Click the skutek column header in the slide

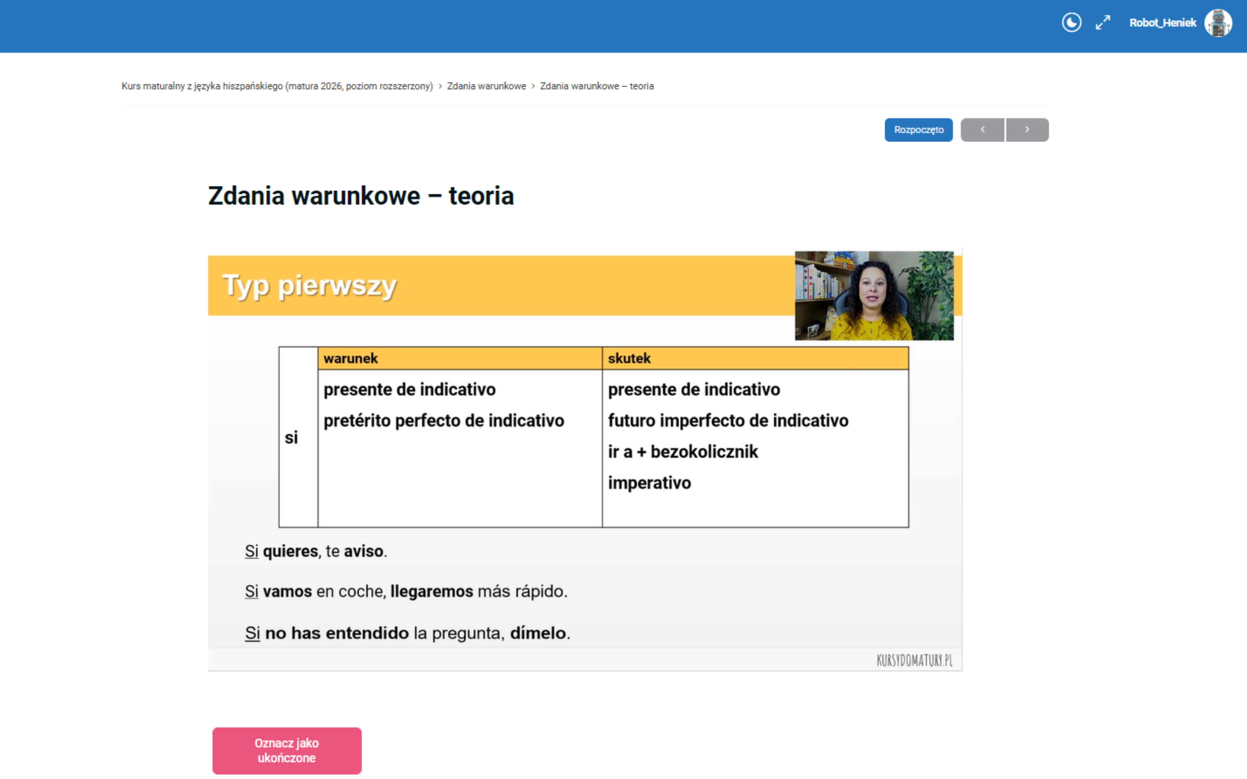click(629, 359)
